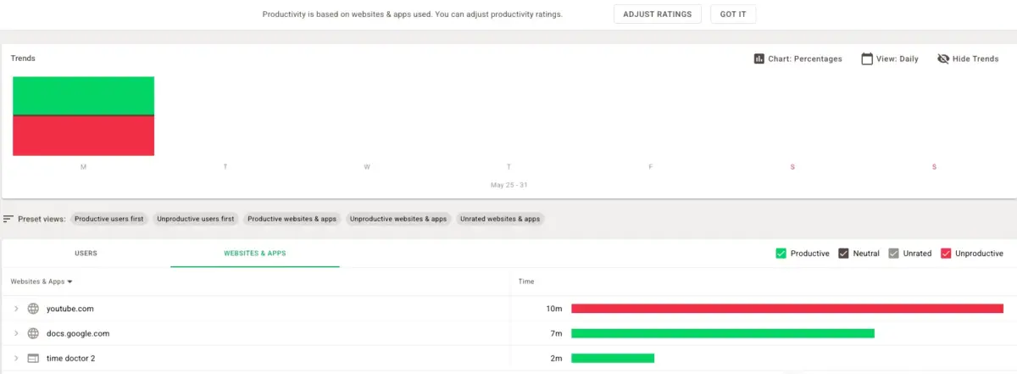Click the red unproductive segment of Monday's chart

pos(83,136)
